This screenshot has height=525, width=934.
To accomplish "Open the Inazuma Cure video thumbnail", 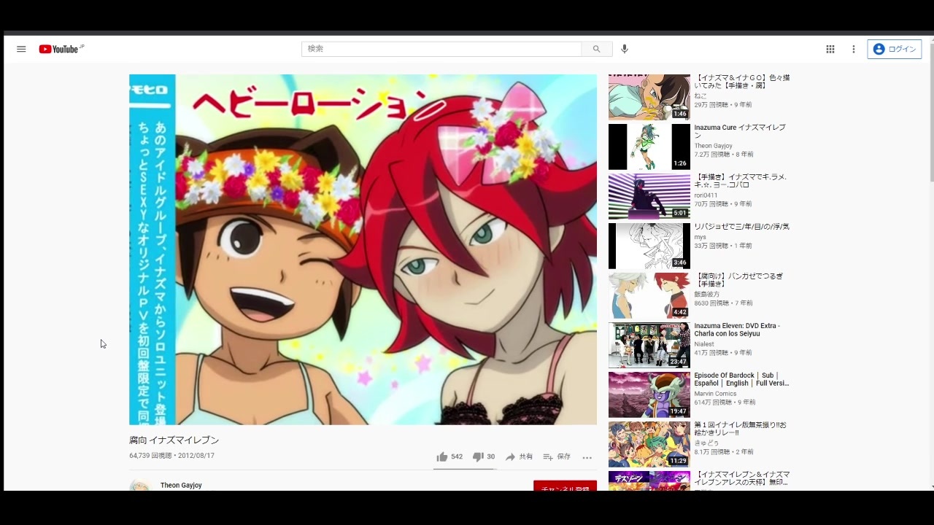I will pyautogui.click(x=649, y=147).
